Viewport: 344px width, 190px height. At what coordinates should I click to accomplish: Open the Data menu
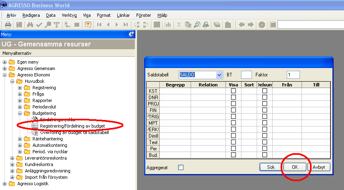(x=51, y=15)
